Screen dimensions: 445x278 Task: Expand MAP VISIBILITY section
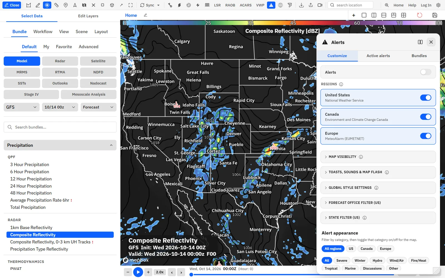coord(378,157)
